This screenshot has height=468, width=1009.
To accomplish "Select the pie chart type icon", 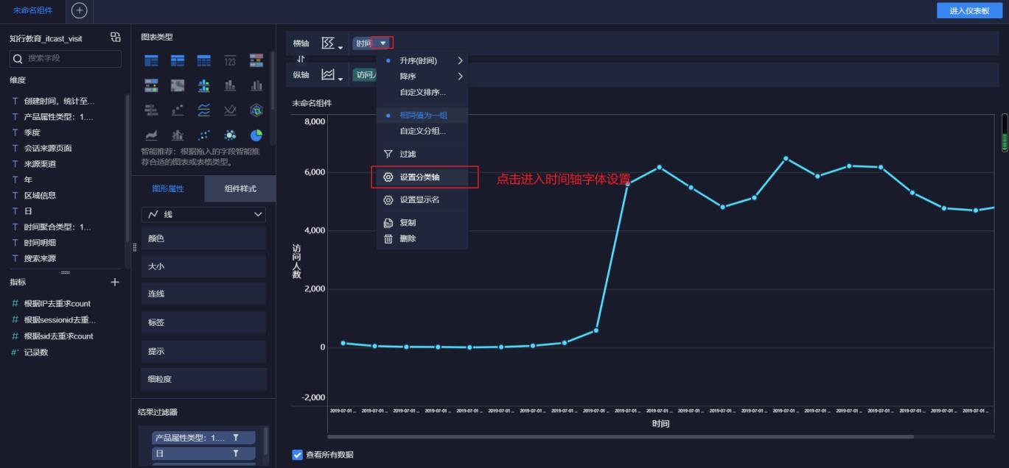I will coord(256,135).
